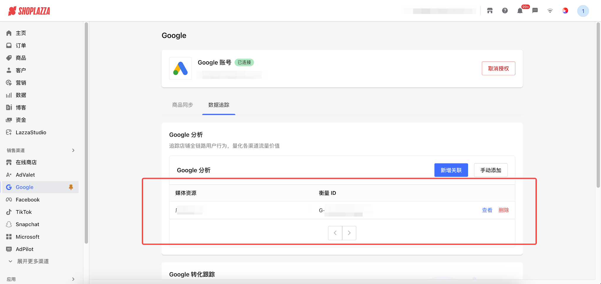This screenshot has height=284, width=601.
Task: Click the Google G channel icon
Action: click(9, 187)
